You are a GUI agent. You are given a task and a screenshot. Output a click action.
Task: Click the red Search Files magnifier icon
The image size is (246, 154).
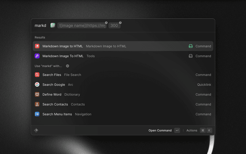(37, 75)
